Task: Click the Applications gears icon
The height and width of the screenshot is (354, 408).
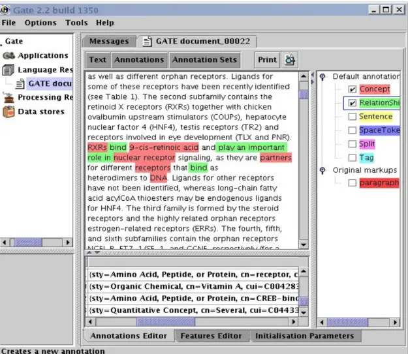Action: pyautogui.click(x=9, y=55)
